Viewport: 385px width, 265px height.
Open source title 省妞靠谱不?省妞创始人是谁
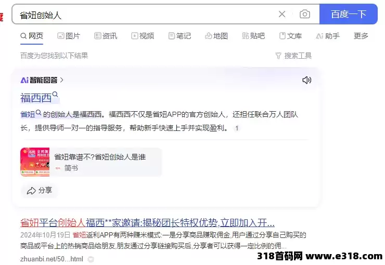pyautogui.click(x=100, y=157)
